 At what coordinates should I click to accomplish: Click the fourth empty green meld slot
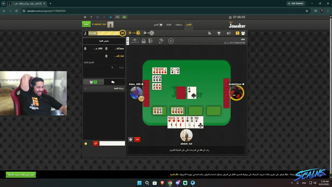click(x=214, y=111)
